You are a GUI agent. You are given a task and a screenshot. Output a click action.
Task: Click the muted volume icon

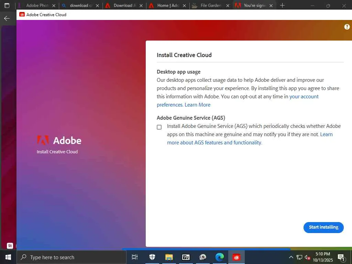point(307,257)
